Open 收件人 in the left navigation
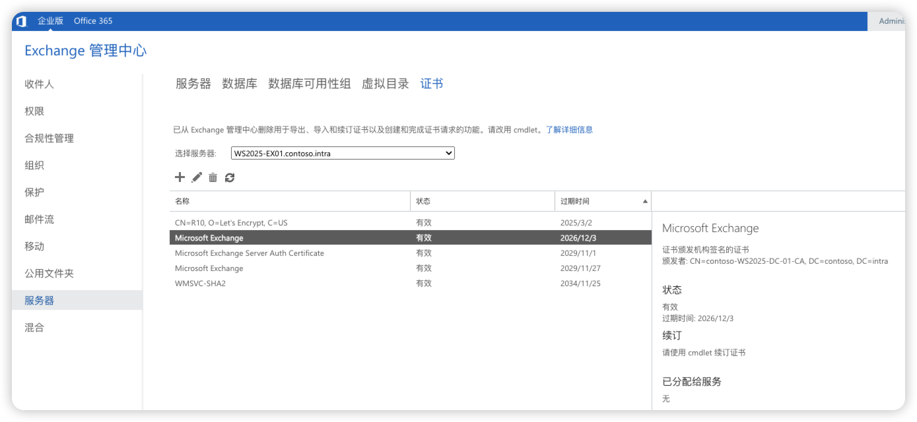 click(39, 84)
